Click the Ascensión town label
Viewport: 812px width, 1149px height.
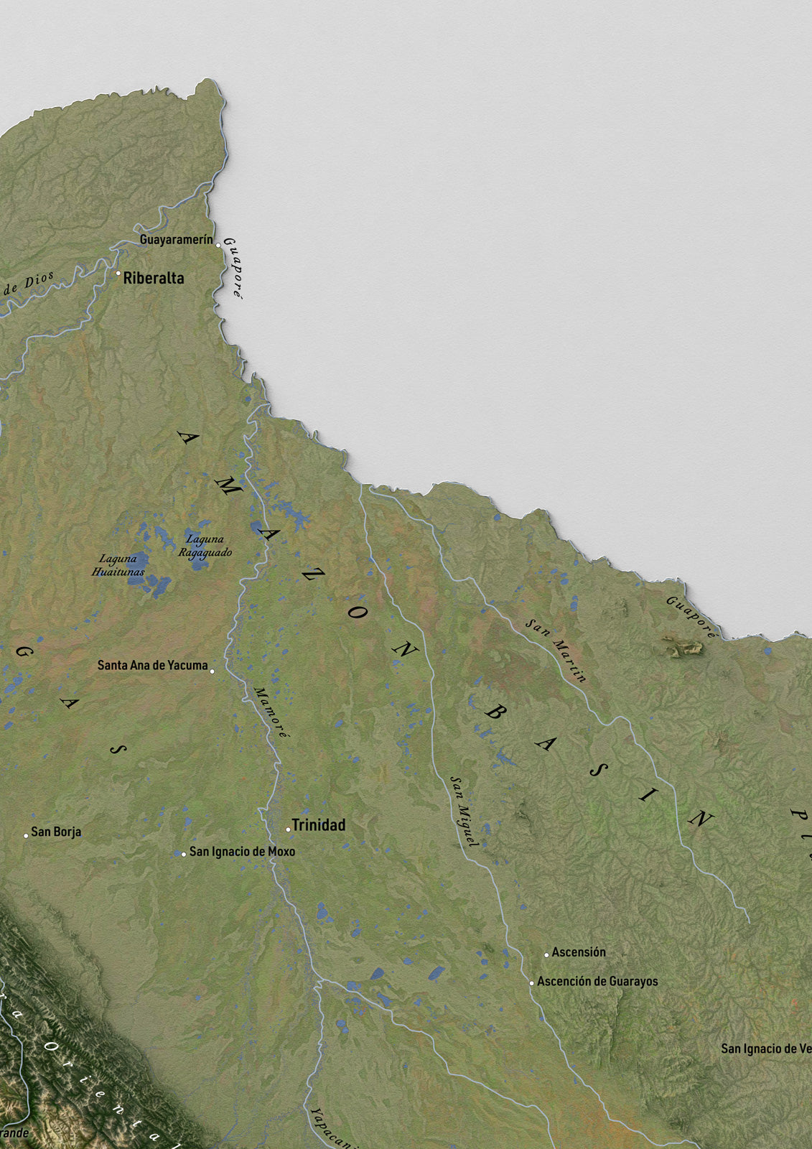click(579, 952)
